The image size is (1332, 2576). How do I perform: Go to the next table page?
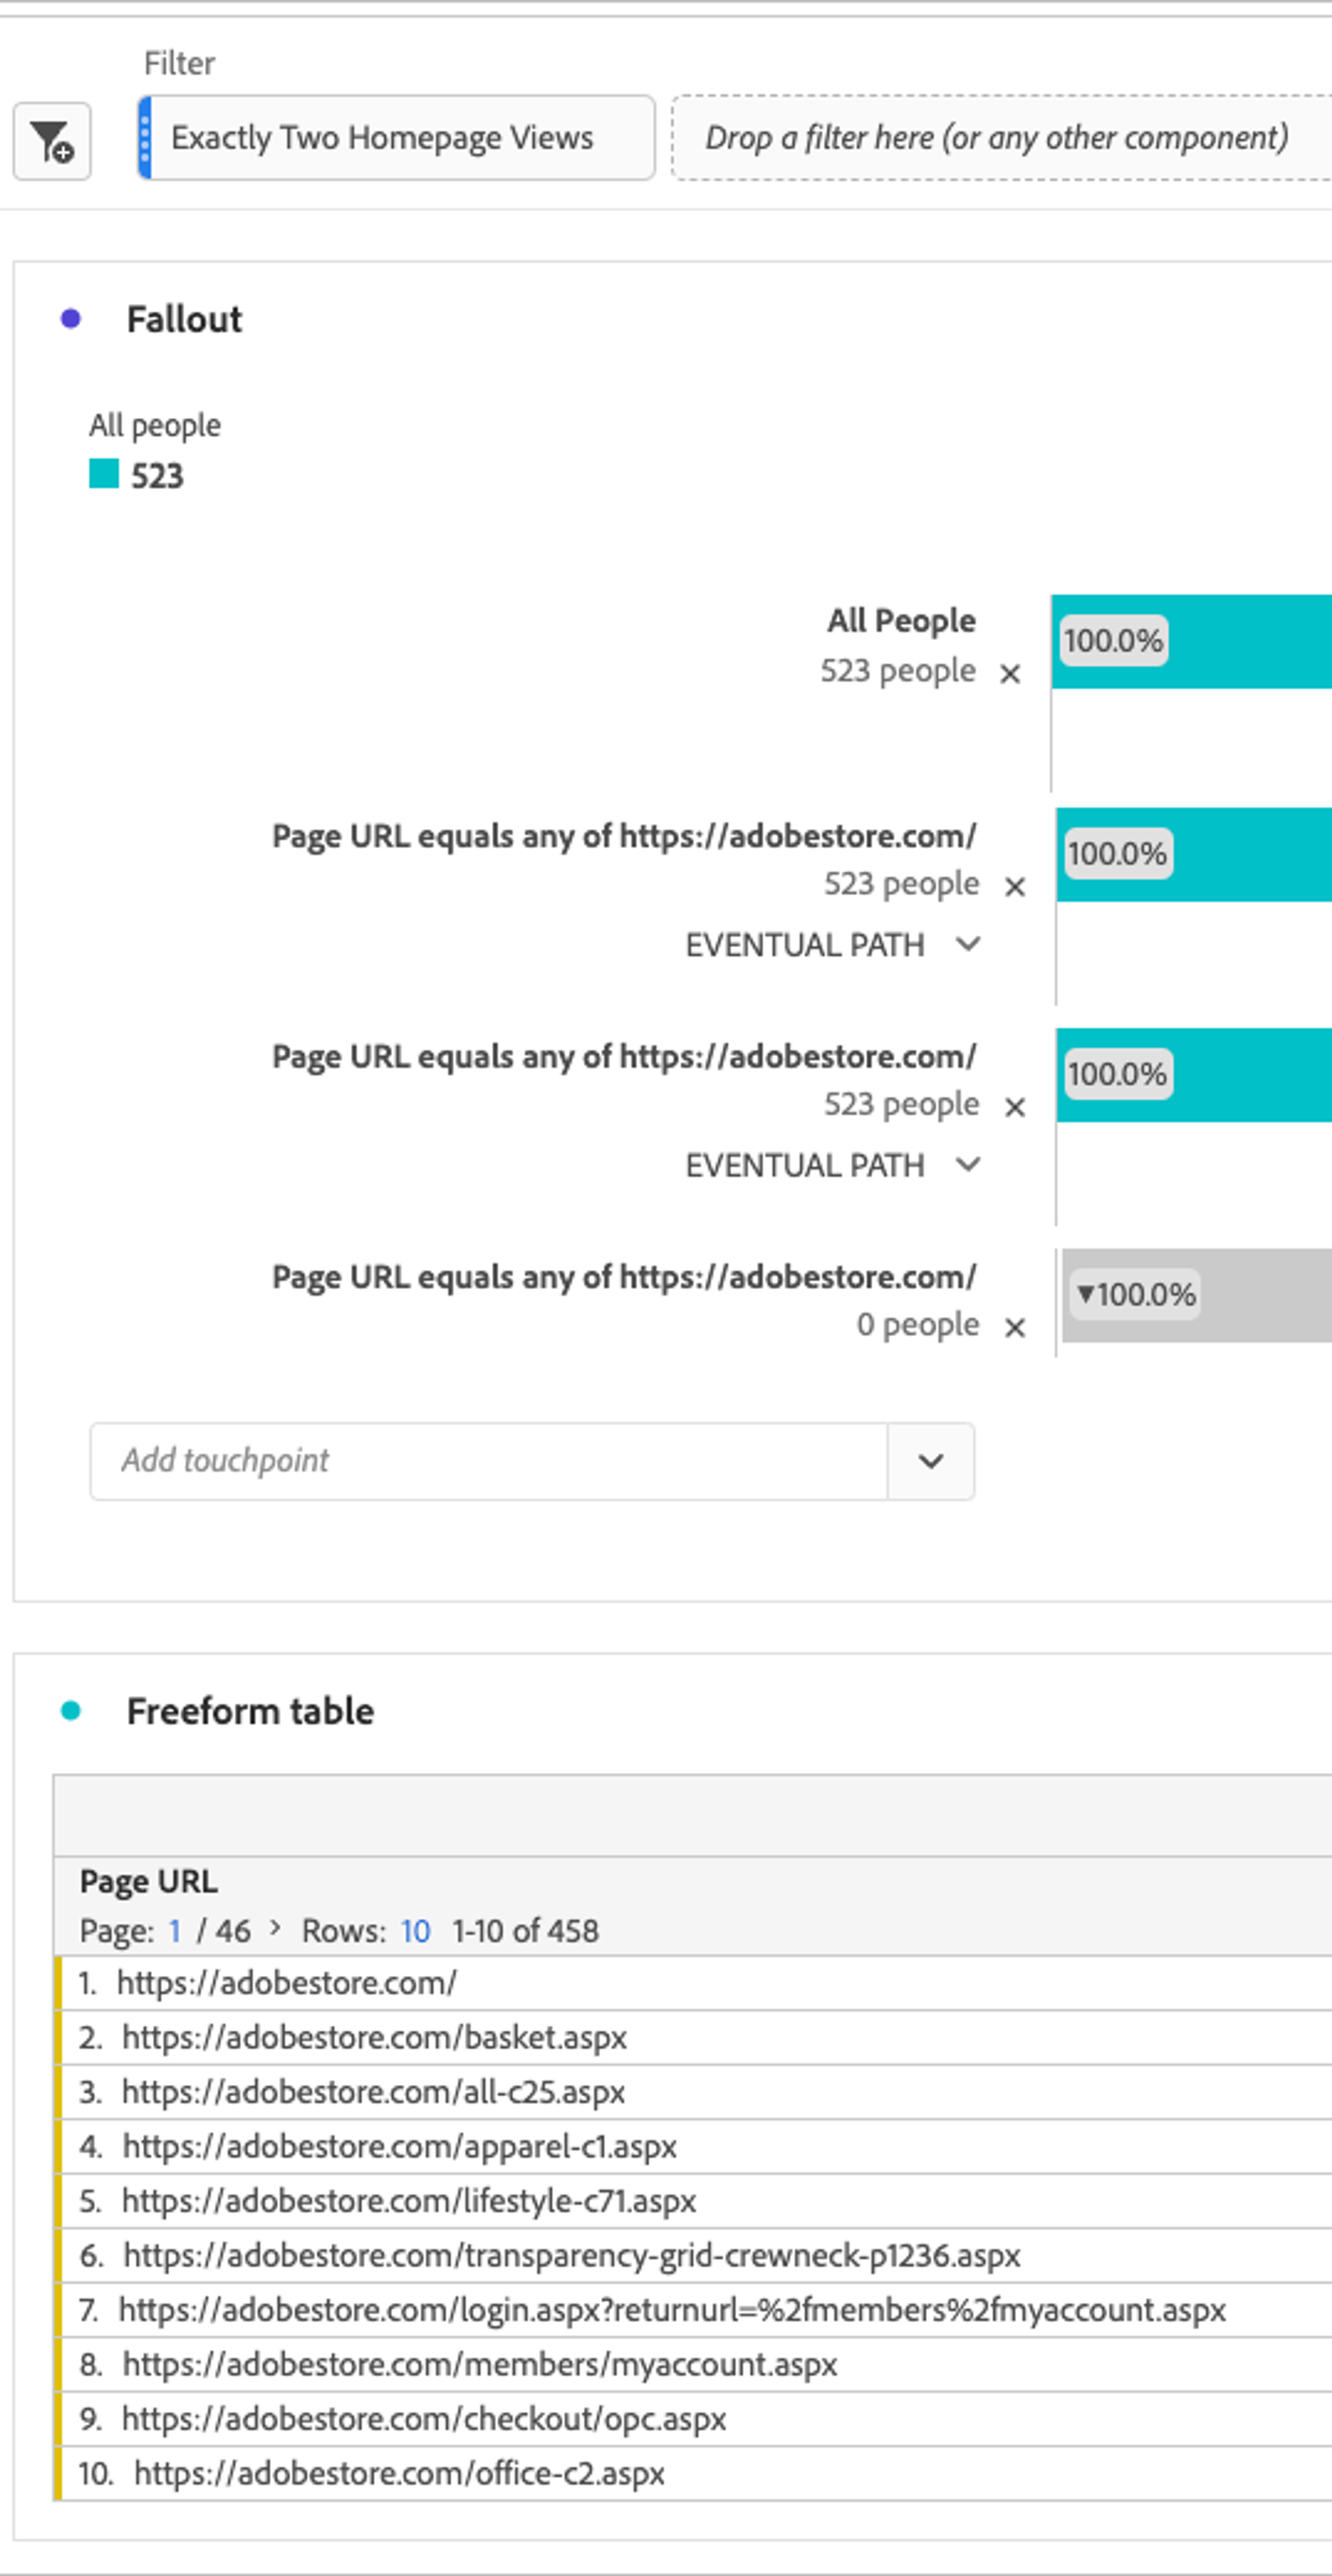click(x=276, y=1929)
